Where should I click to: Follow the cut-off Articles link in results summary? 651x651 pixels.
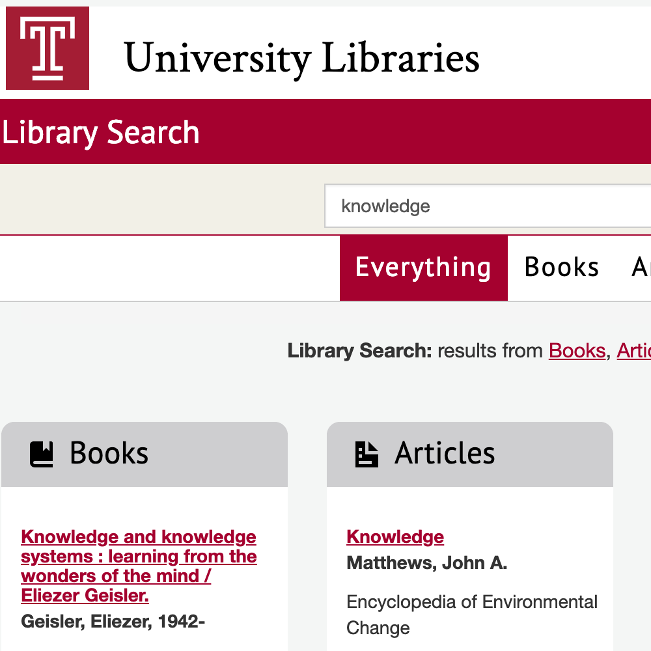click(x=633, y=351)
